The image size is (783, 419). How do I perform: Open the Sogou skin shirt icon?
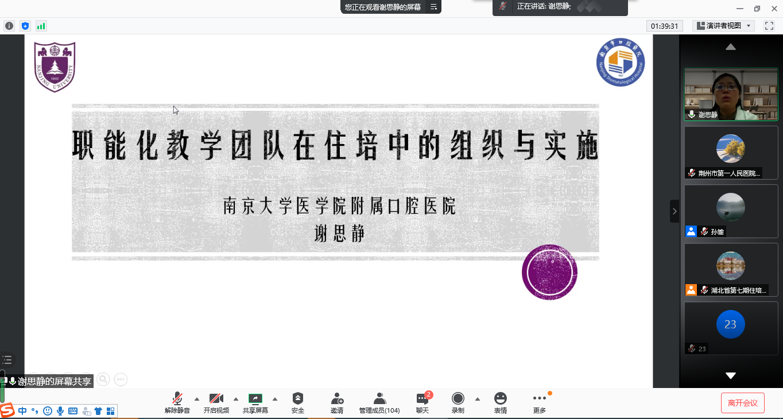98,411
